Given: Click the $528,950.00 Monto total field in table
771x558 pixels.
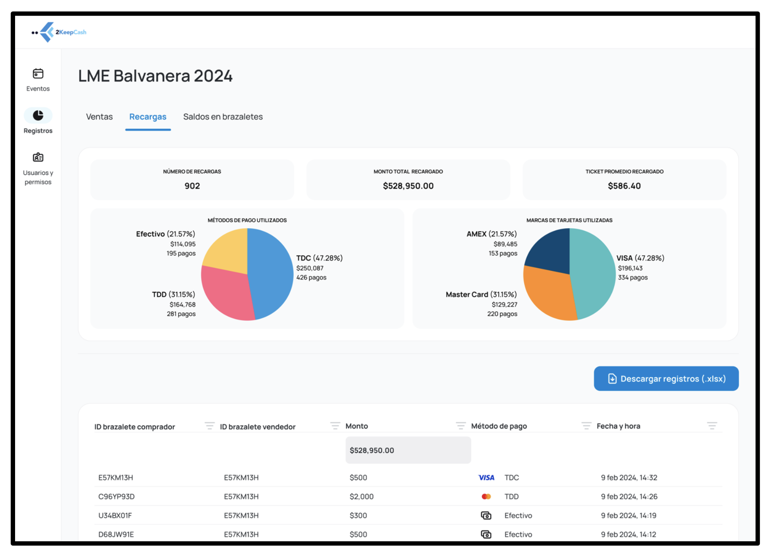Looking at the screenshot, I should click(408, 450).
